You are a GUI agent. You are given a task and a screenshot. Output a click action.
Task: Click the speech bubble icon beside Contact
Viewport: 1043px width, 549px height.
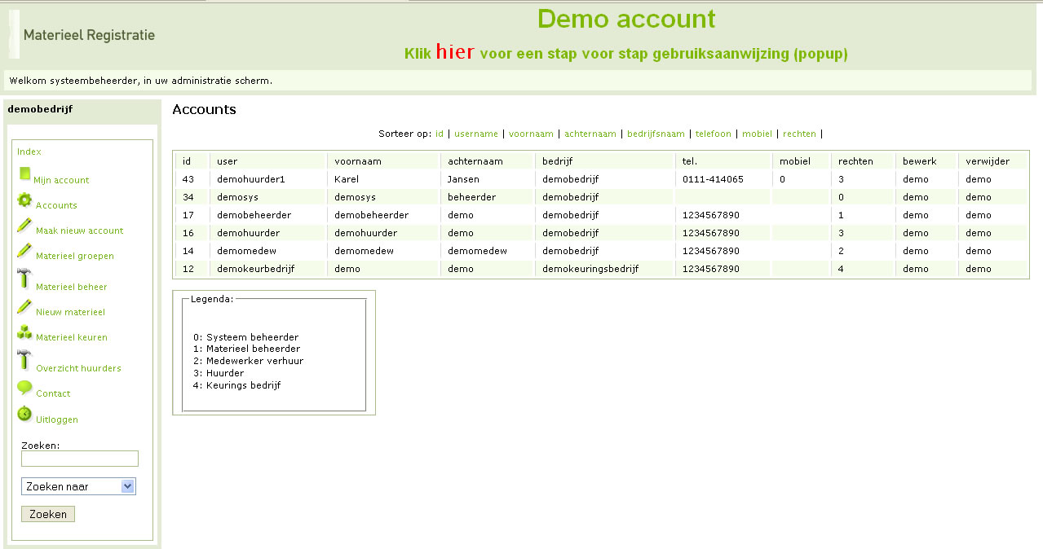(x=24, y=388)
